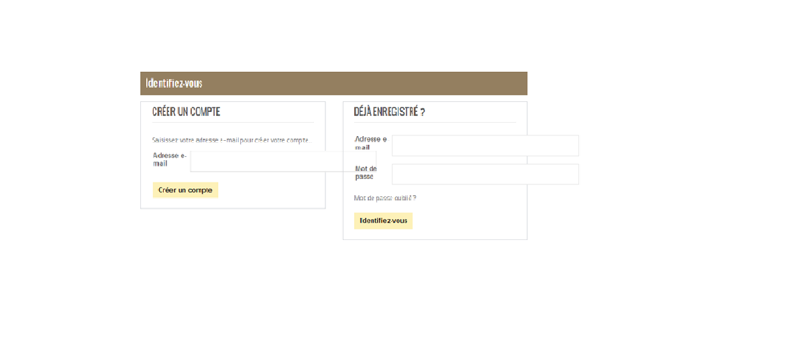Click the 'Saisissez votre adresse e-mail' instruction text
Screen dimensions: 795x358
[231, 140]
